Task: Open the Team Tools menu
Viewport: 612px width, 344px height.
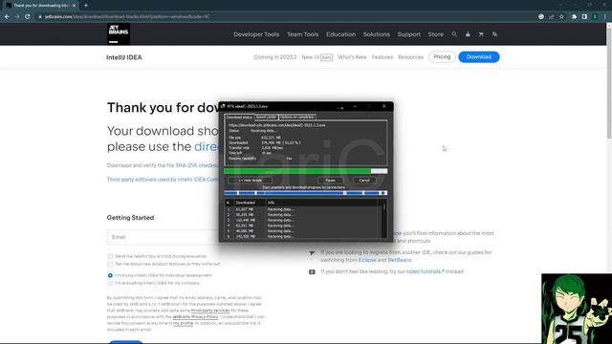Action: 302,34
